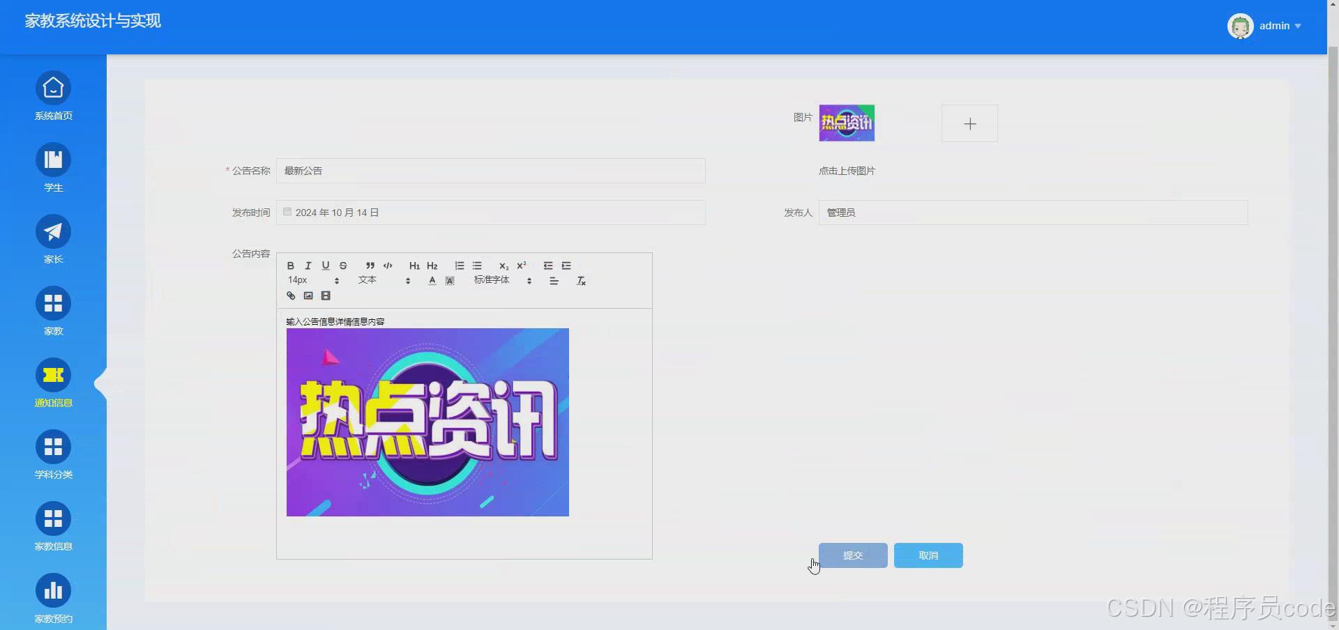This screenshot has width=1339, height=630.
Task: Select the Bold formatting icon
Action: click(291, 266)
